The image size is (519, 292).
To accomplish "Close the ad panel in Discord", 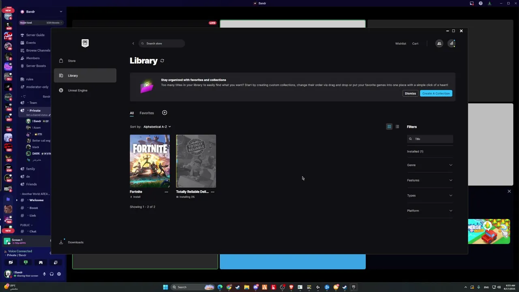I will [x=509, y=191].
